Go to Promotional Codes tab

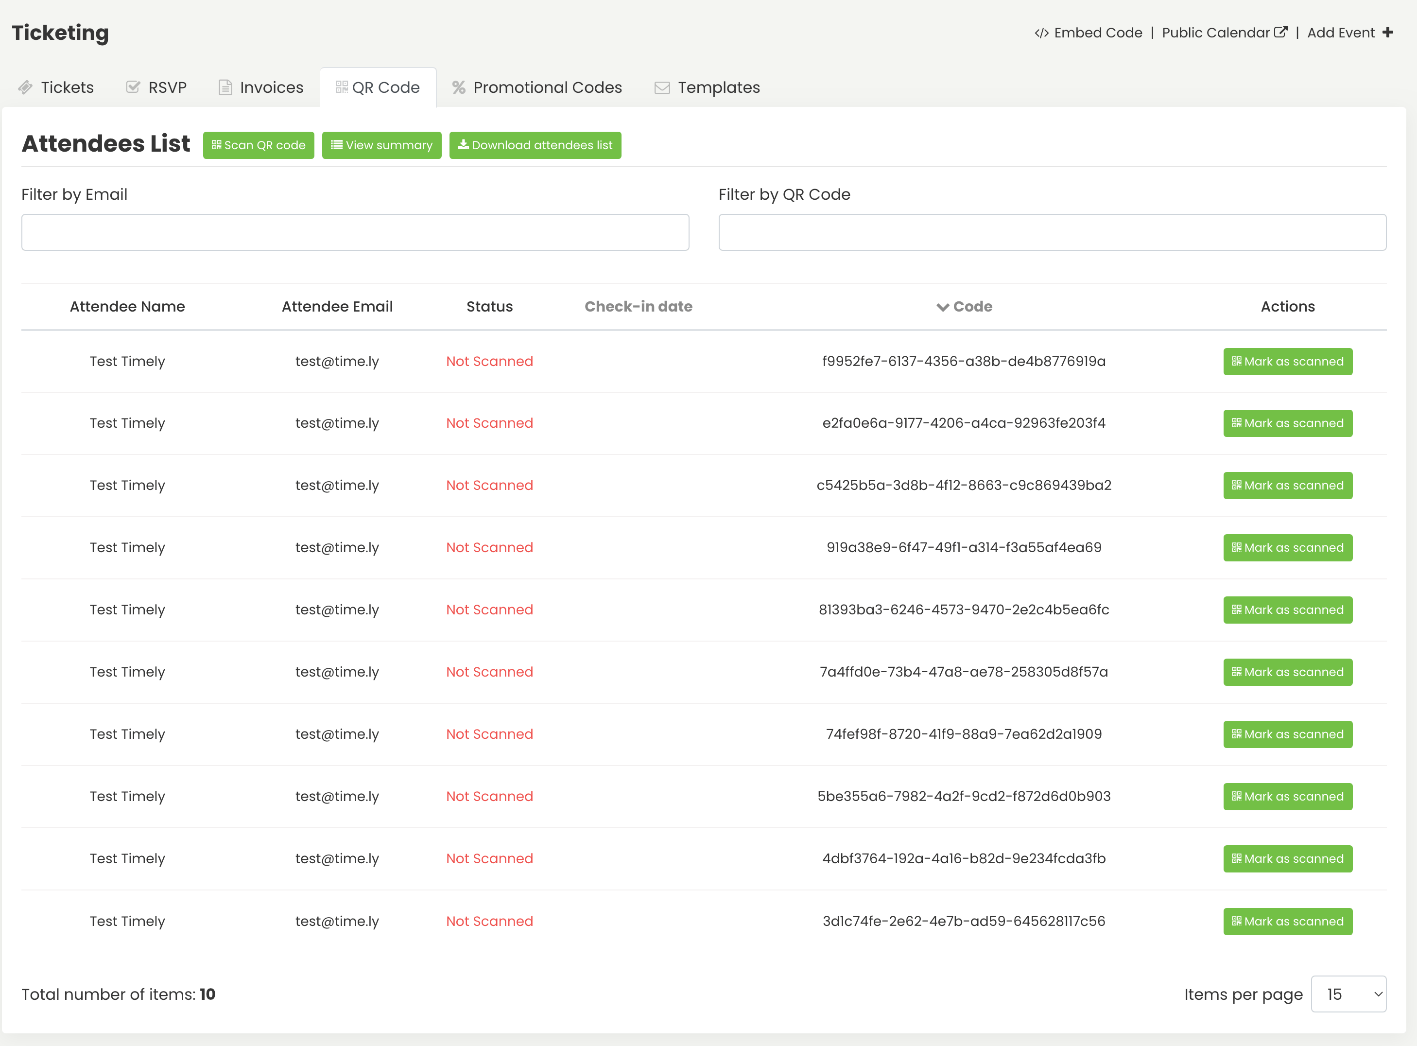(x=537, y=87)
